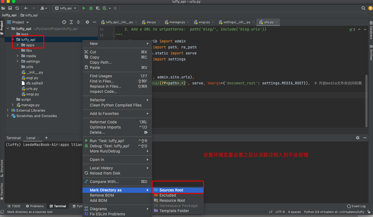
Task: Start debugging with the green bug icon
Action: (91, 8)
